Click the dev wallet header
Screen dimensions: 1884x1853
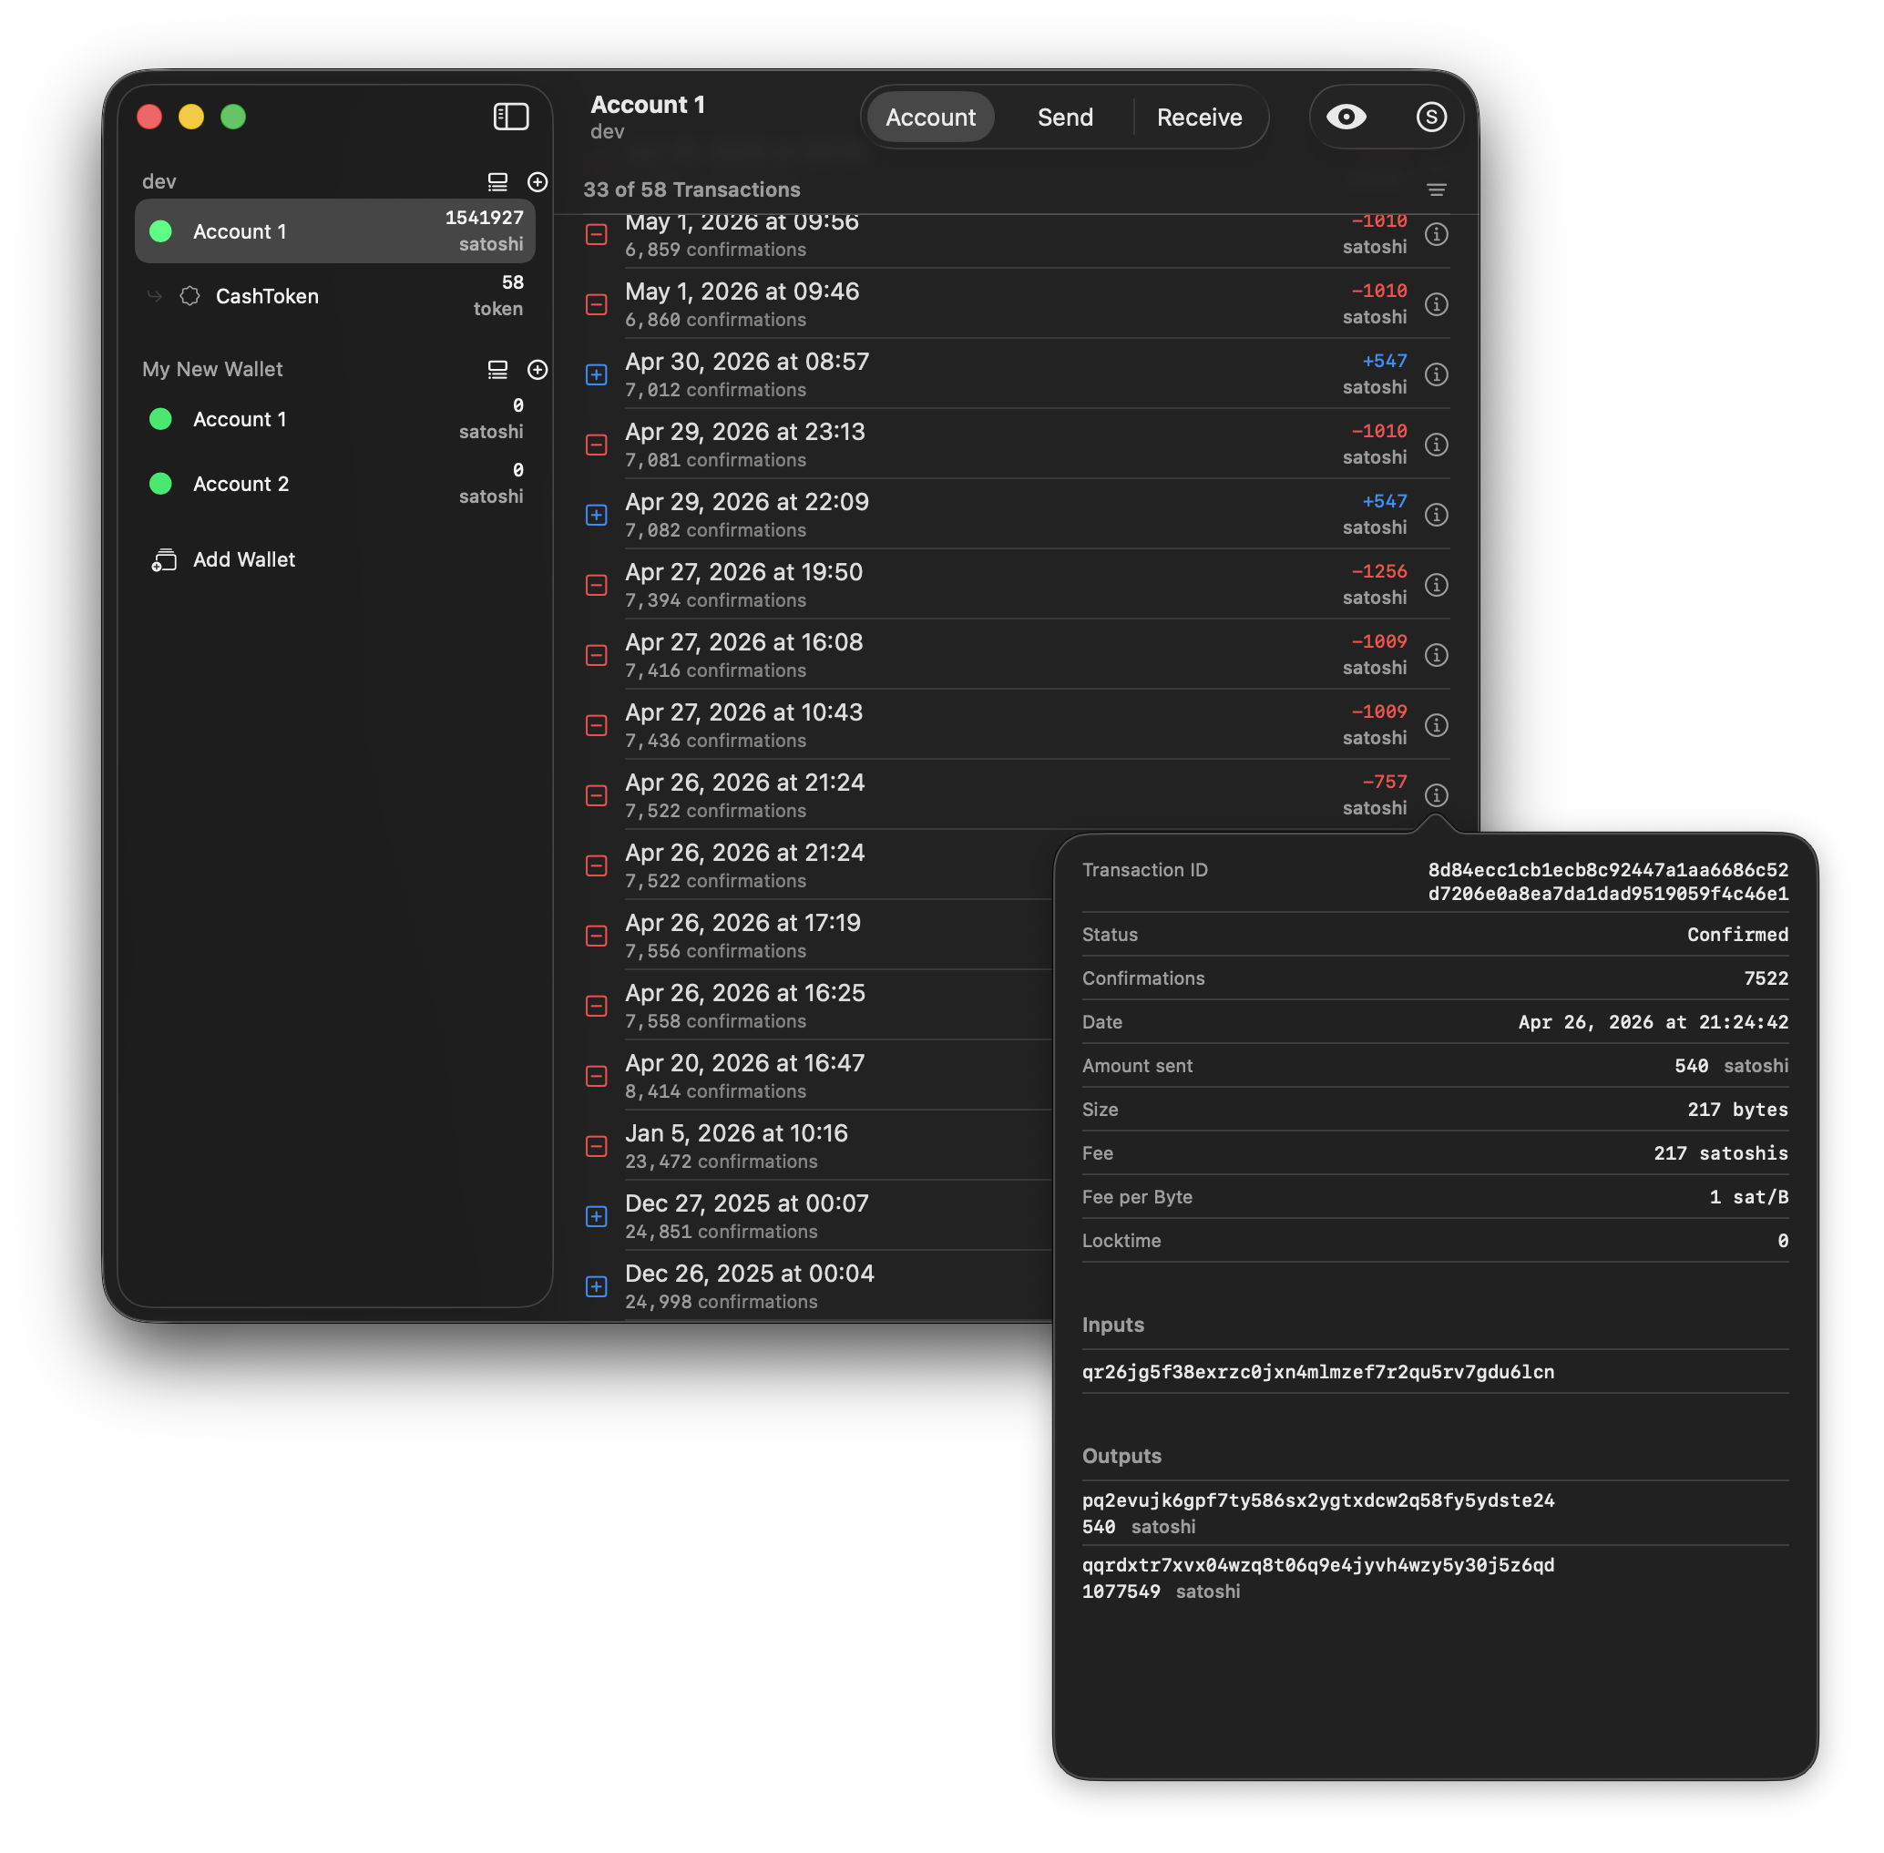(159, 182)
